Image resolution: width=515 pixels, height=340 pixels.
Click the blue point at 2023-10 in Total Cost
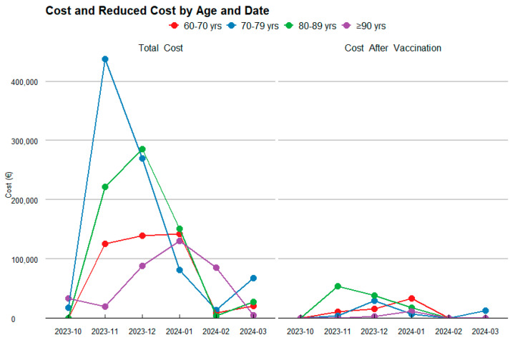(69, 308)
